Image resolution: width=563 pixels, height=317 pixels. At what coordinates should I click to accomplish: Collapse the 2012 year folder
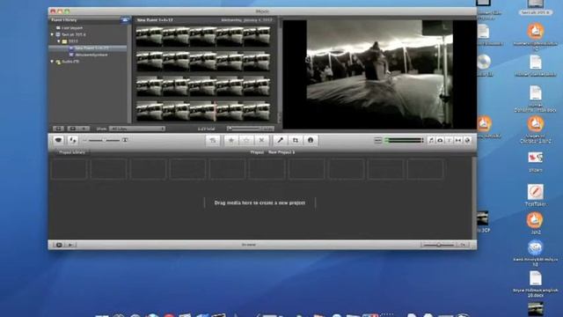(59, 41)
